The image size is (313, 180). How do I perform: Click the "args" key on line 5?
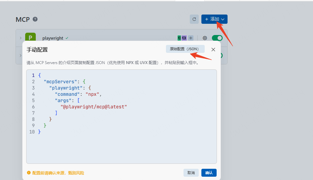63,100
